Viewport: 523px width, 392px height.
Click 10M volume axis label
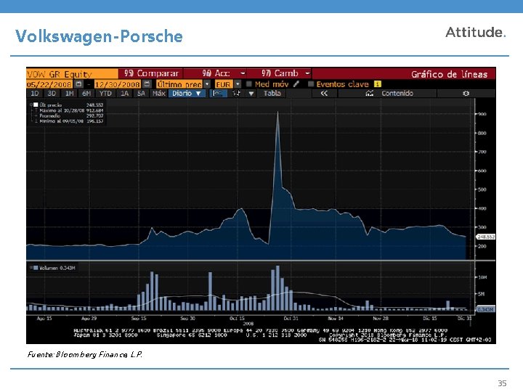click(x=482, y=277)
